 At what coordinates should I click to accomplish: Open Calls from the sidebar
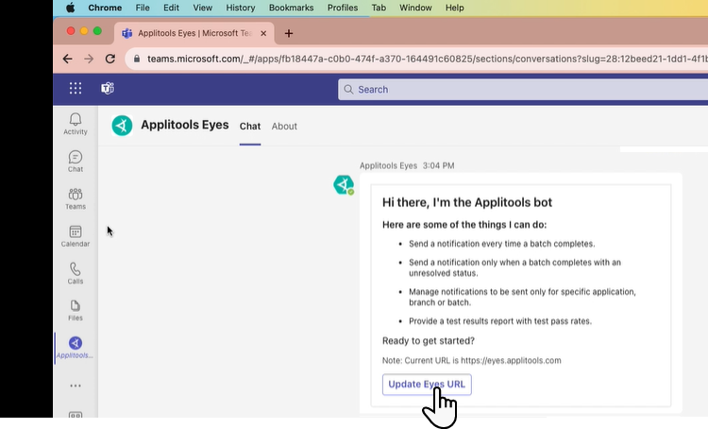point(76,273)
